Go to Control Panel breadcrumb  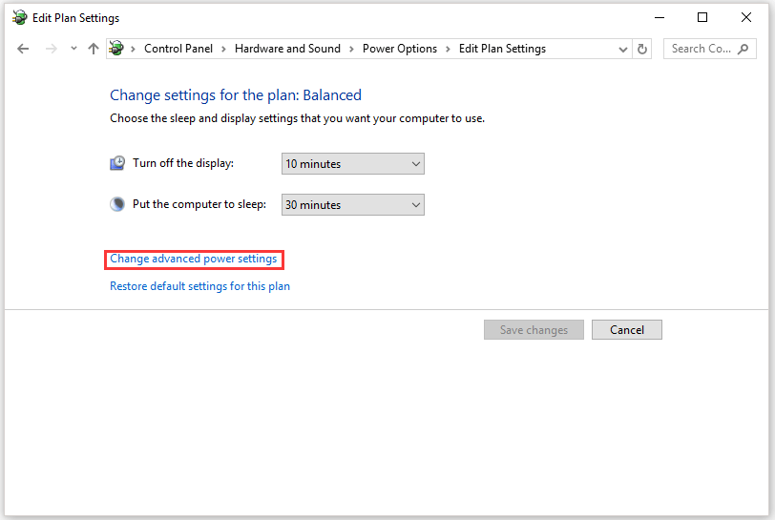point(178,49)
